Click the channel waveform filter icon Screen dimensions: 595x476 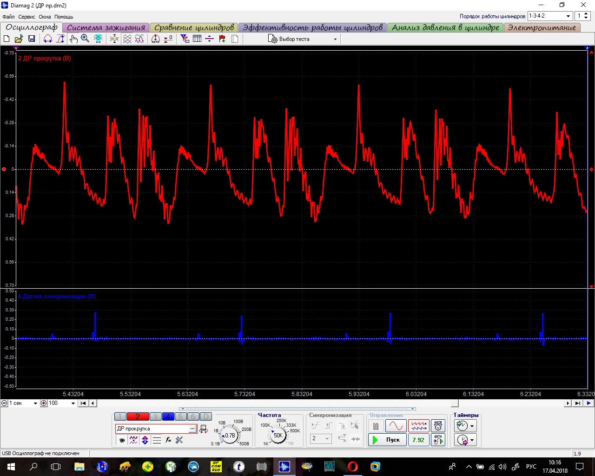[x=133, y=440]
